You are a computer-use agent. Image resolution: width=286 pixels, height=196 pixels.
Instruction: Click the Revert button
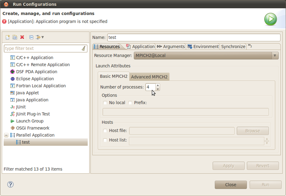[263, 166]
